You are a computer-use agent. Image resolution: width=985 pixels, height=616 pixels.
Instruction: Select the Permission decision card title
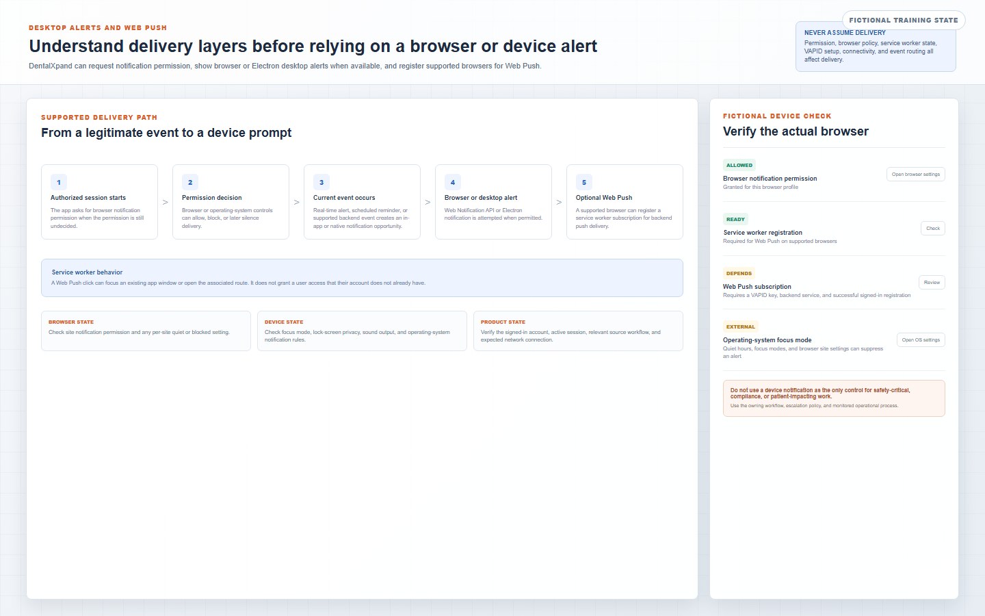point(212,198)
